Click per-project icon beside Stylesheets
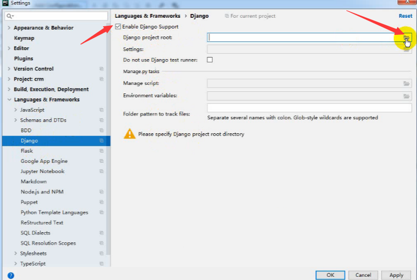417x280 pixels. pyautogui.click(x=101, y=254)
